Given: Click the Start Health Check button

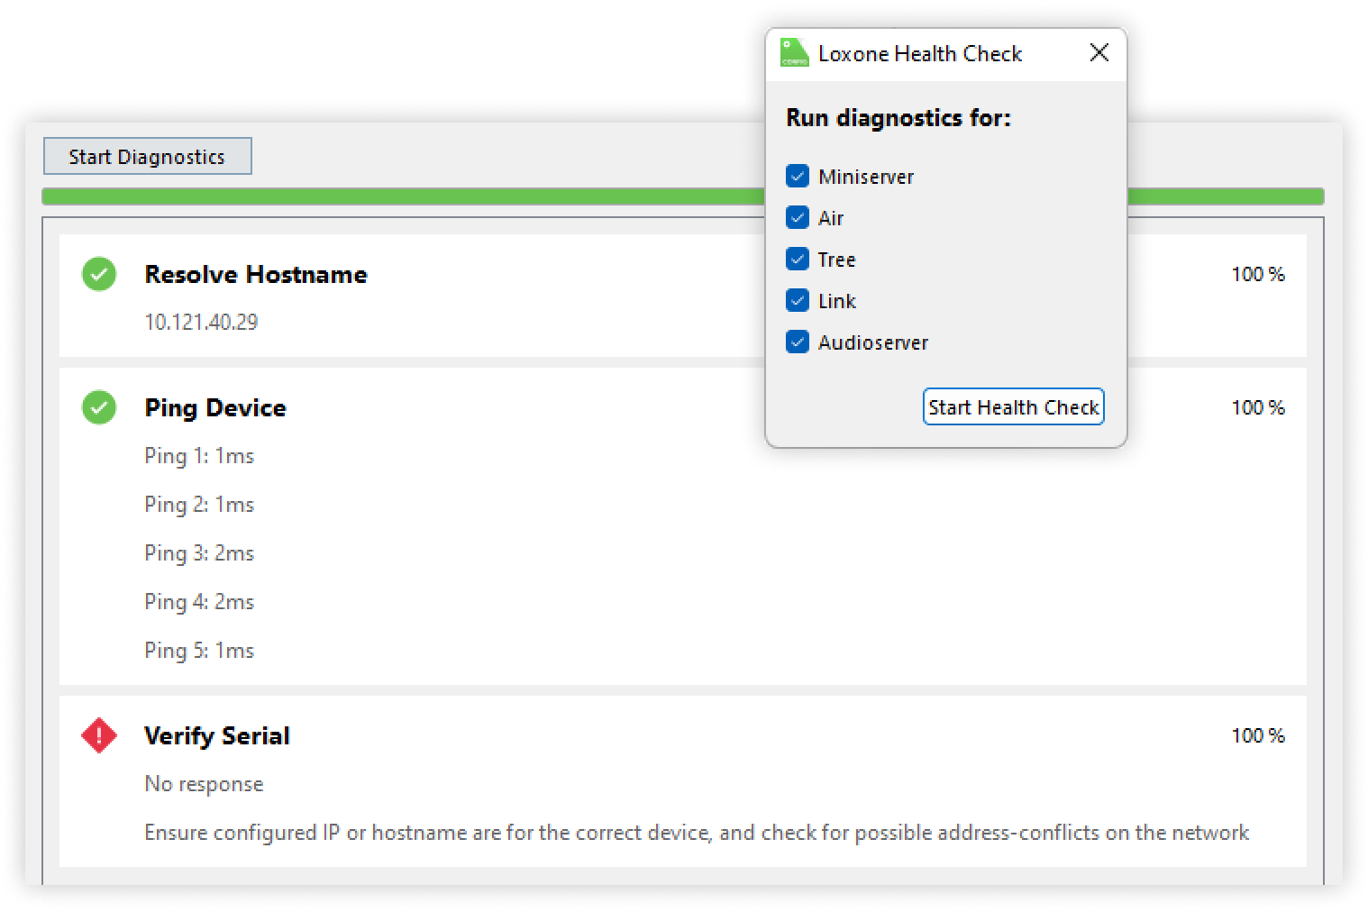Looking at the screenshot, I should [1013, 407].
